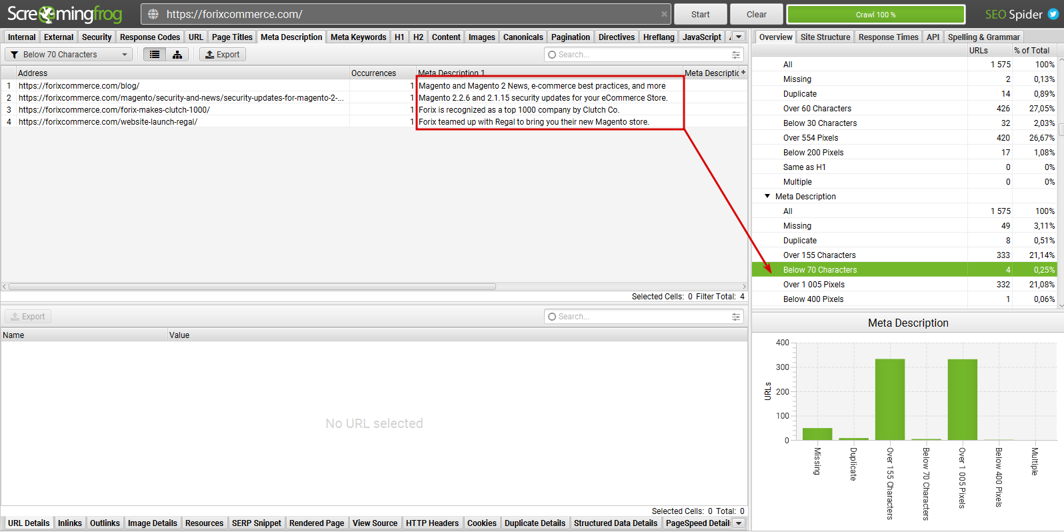Click the Crawl 100% progress bar
1064x532 pixels.
click(875, 14)
